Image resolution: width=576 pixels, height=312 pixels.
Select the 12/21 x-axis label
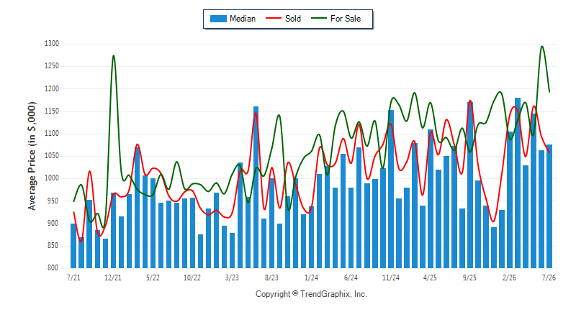(113, 277)
